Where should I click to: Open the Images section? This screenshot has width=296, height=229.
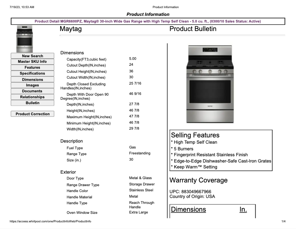32,85
